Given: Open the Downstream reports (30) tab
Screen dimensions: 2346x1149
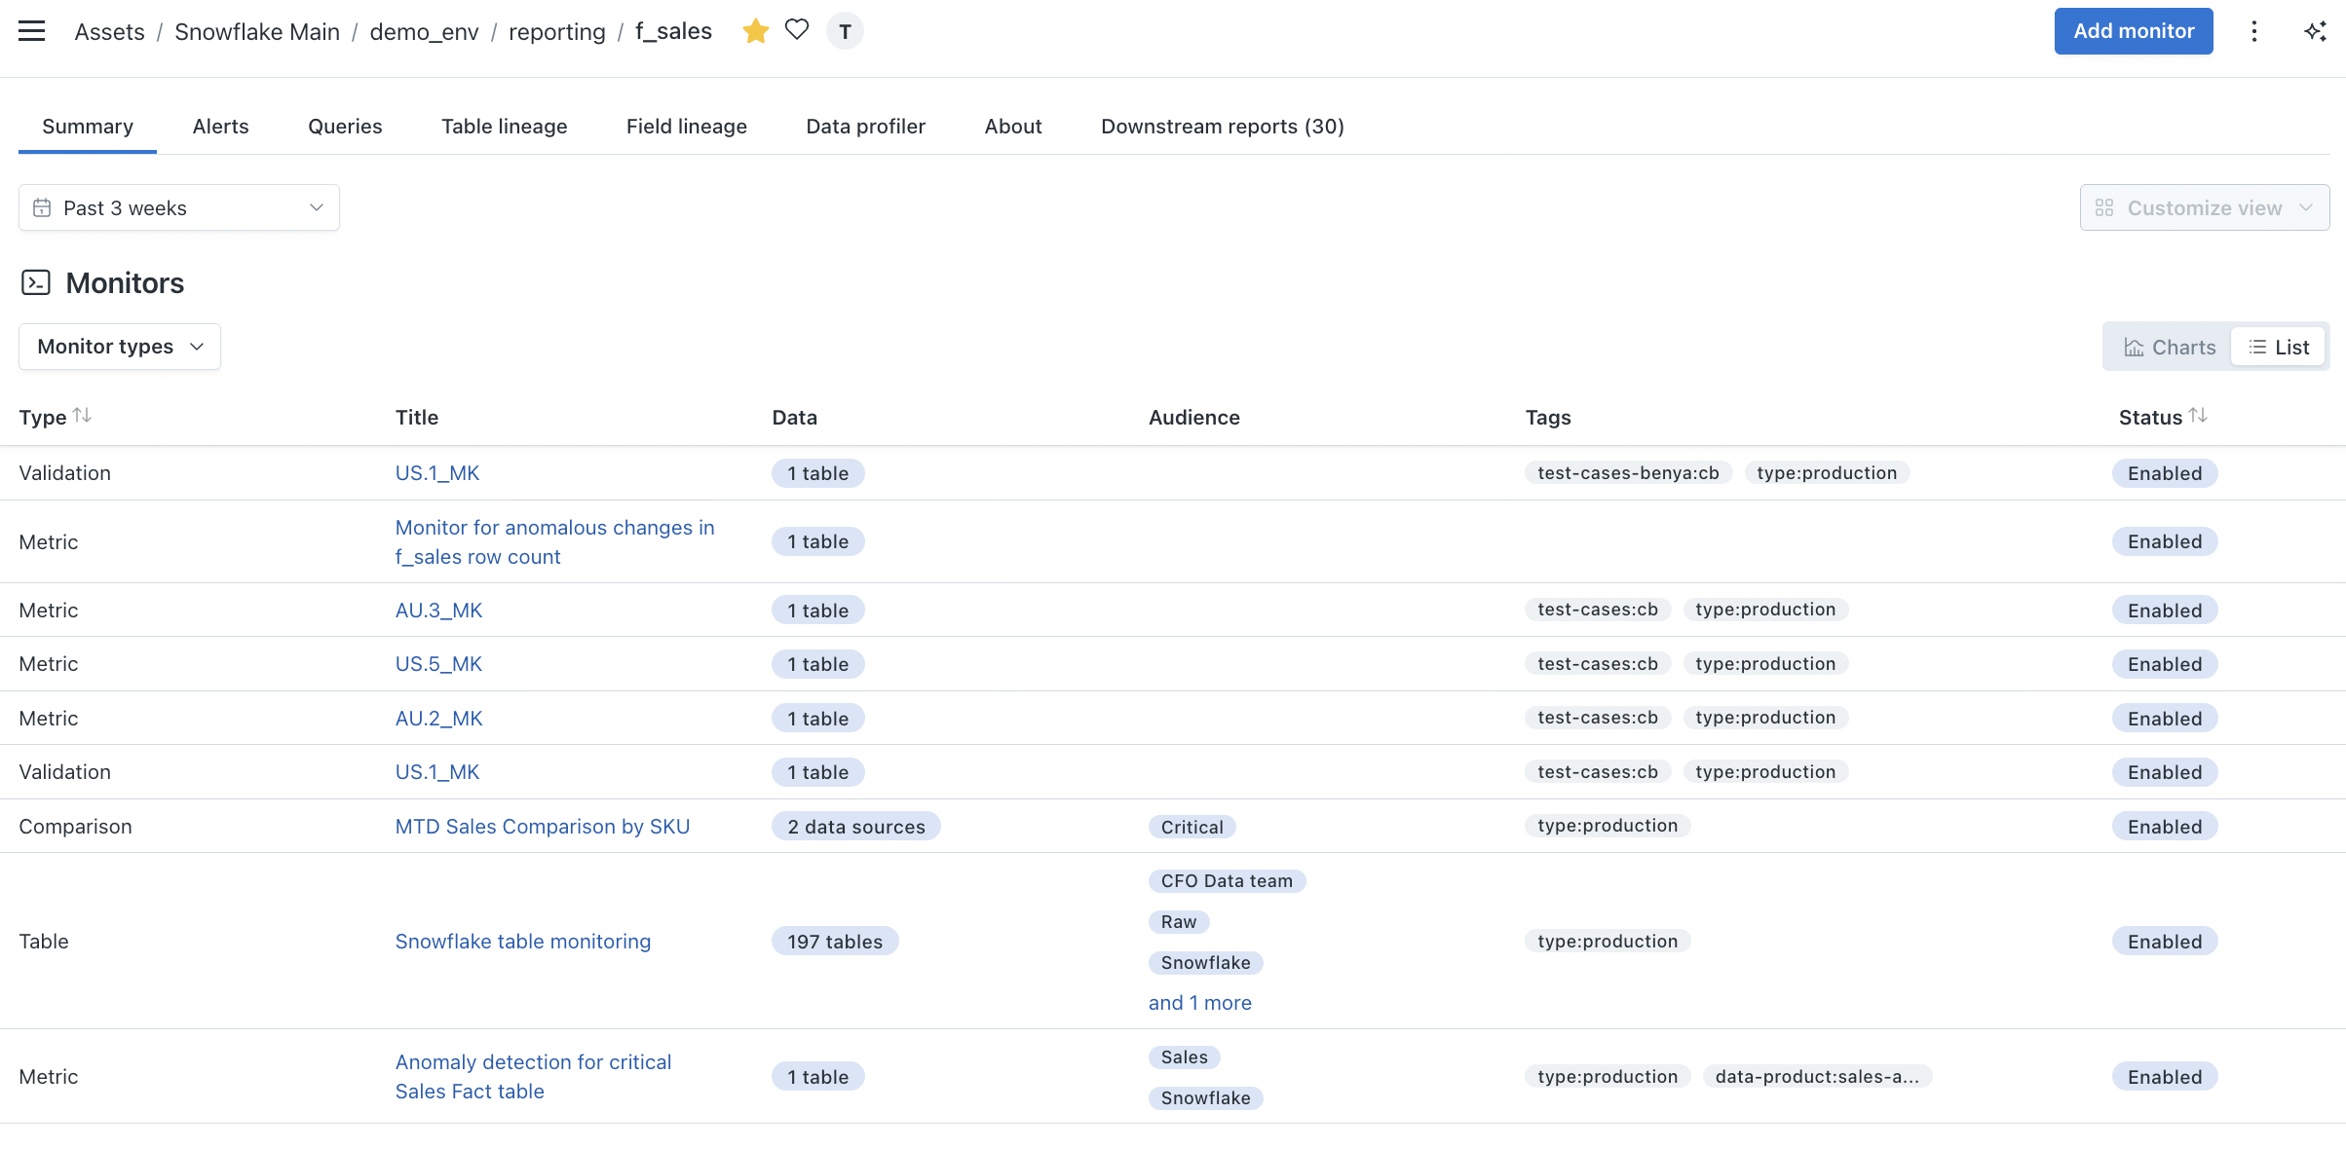Looking at the screenshot, I should (x=1222, y=126).
